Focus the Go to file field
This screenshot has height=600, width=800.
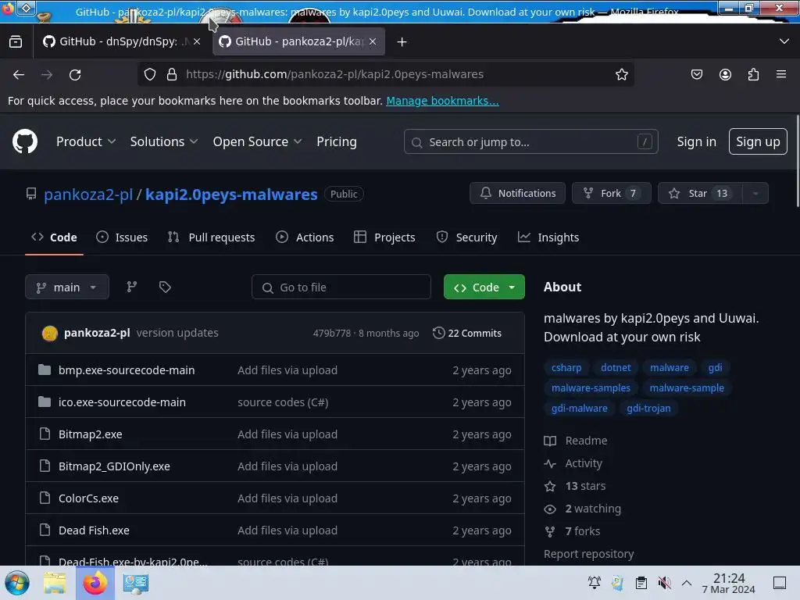tap(341, 287)
